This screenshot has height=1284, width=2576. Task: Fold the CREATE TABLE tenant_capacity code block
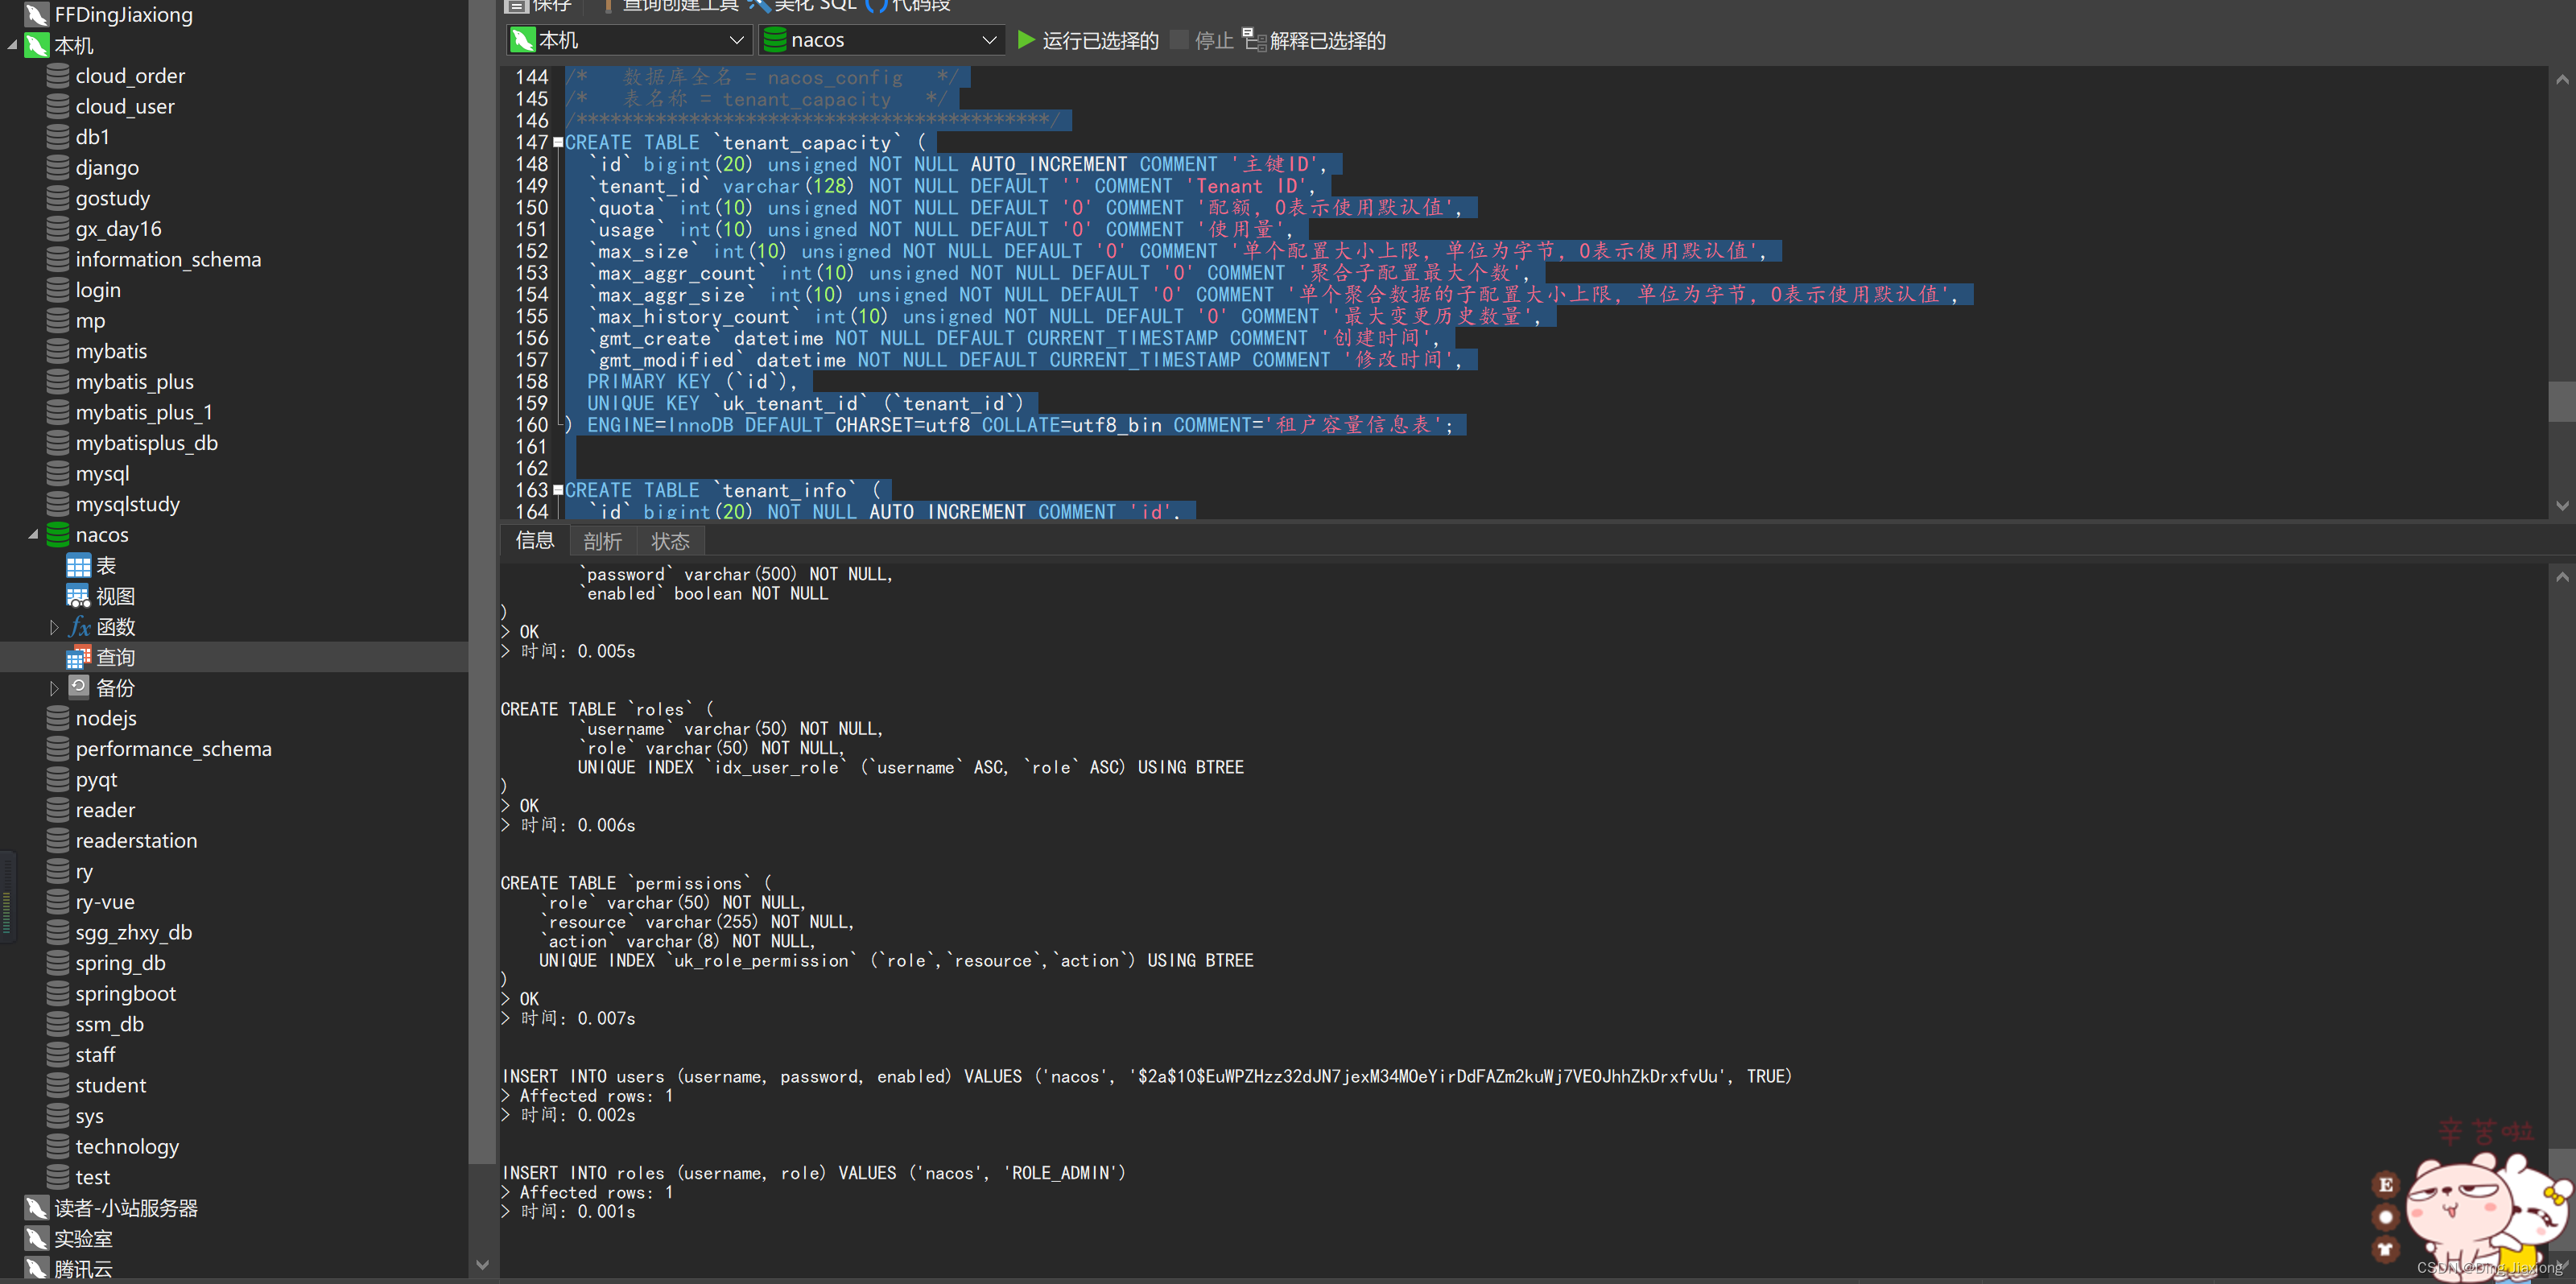[558, 142]
